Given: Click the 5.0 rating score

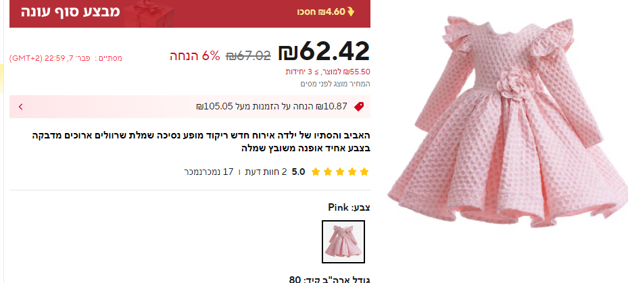Looking at the screenshot, I should (x=298, y=172).
